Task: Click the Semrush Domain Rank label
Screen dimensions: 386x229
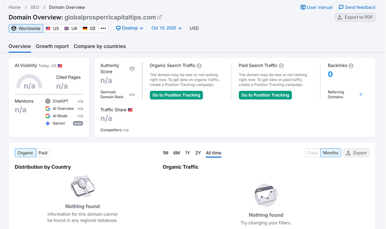Action: 112,94
